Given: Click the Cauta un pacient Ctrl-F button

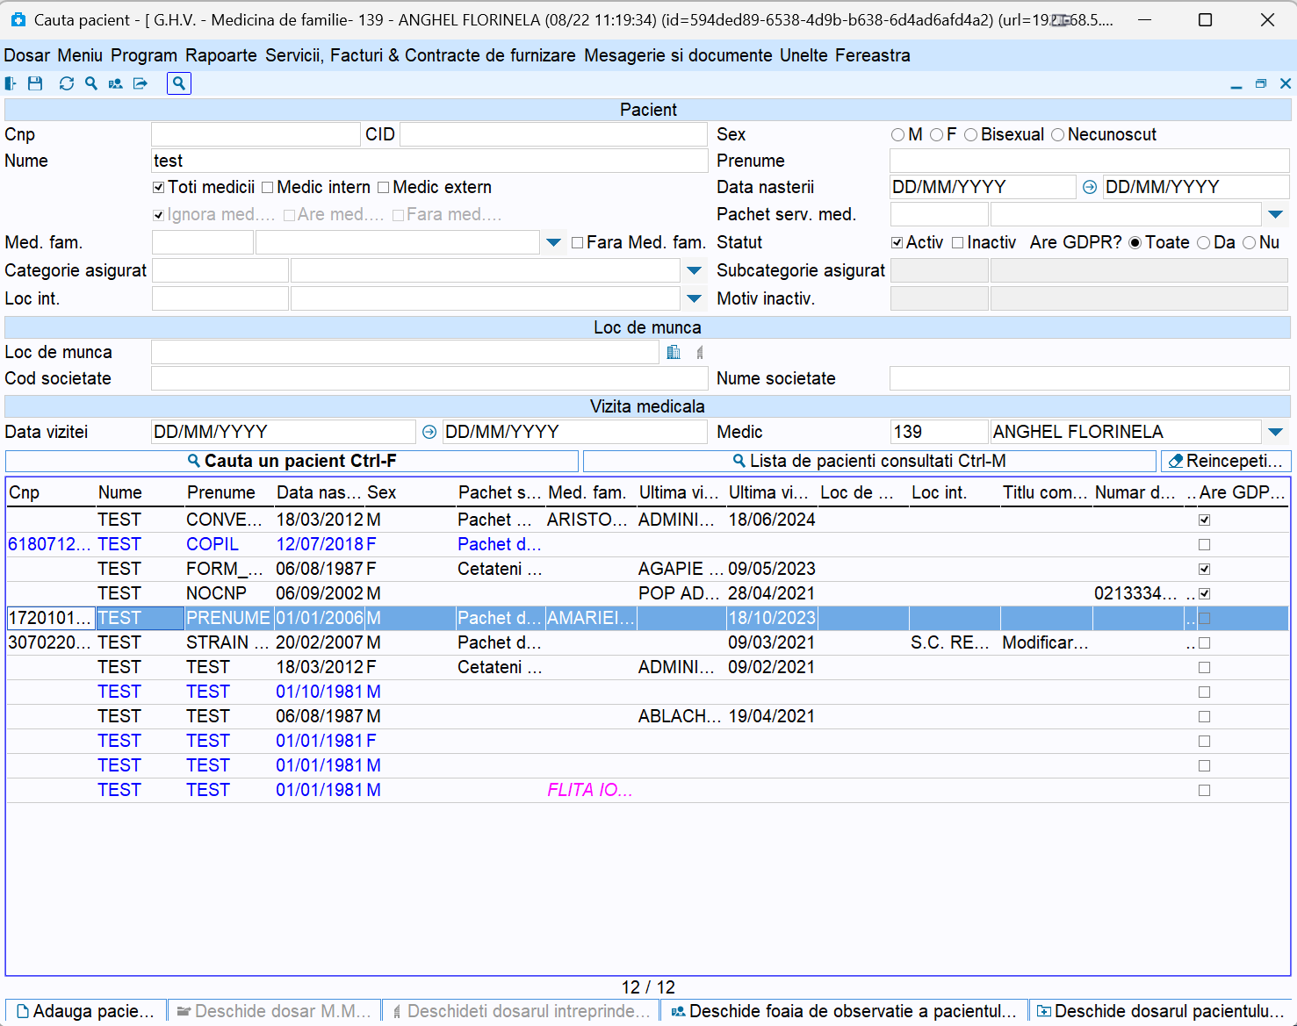Looking at the screenshot, I should pos(292,461).
